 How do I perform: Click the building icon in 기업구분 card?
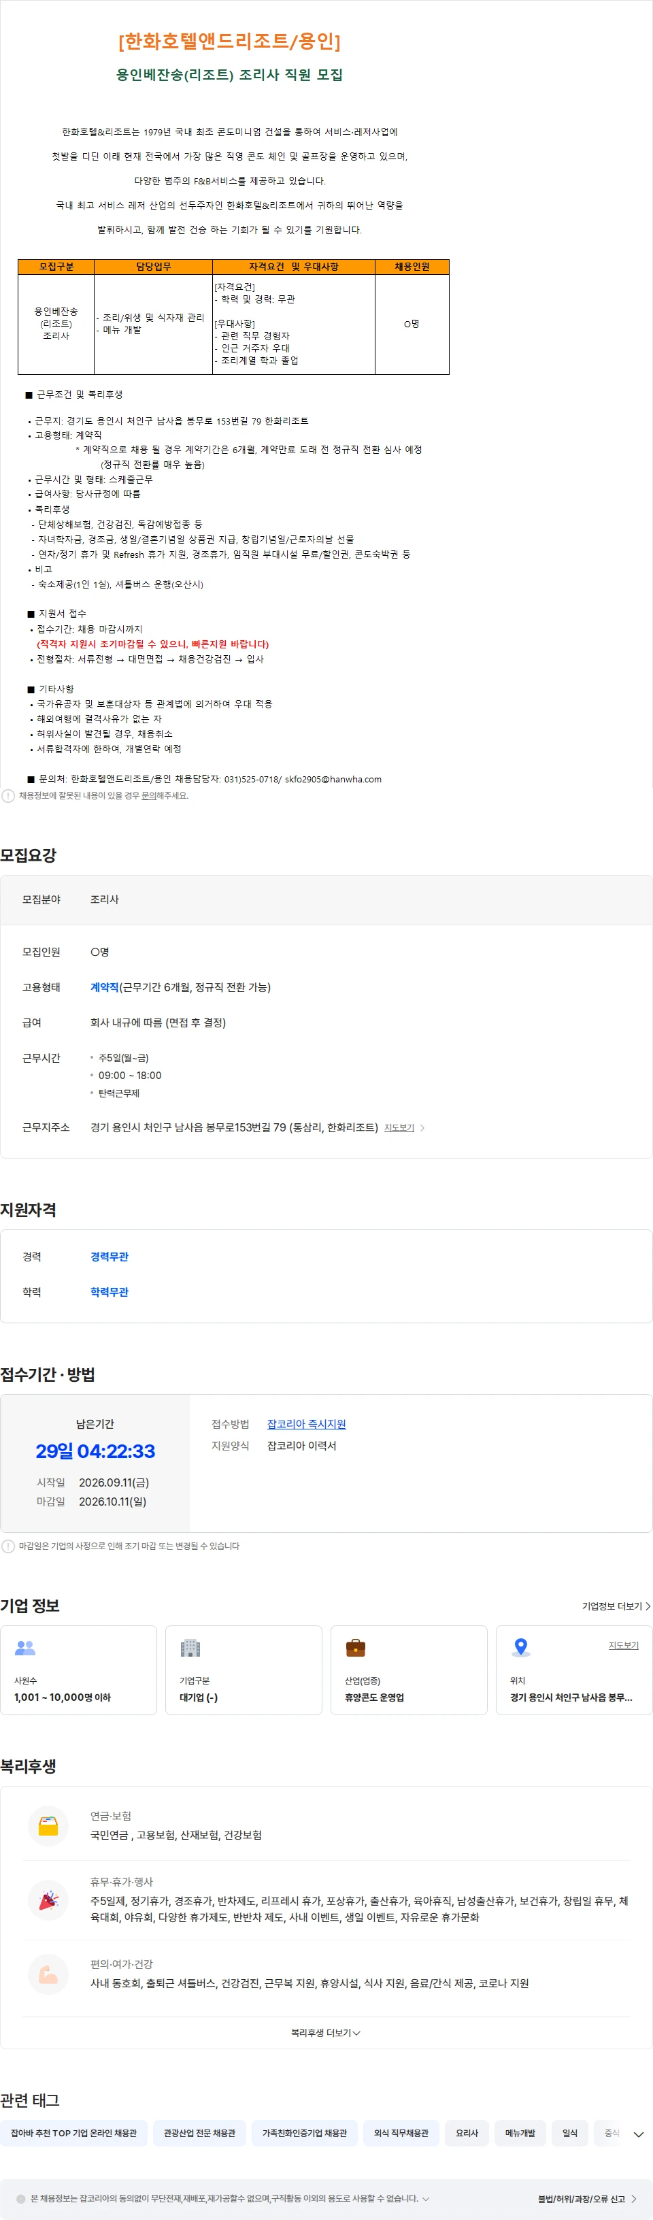(x=190, y=1647)
